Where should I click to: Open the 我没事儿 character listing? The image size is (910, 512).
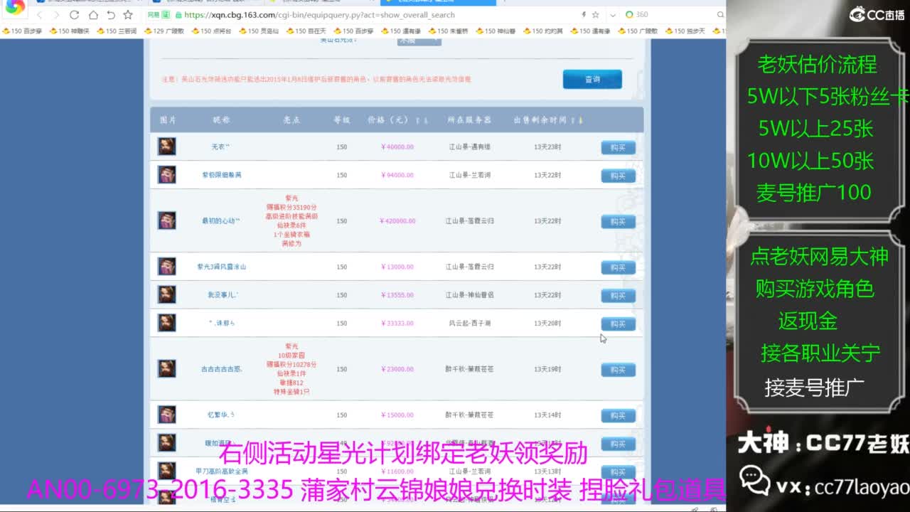tap(223, 295)
